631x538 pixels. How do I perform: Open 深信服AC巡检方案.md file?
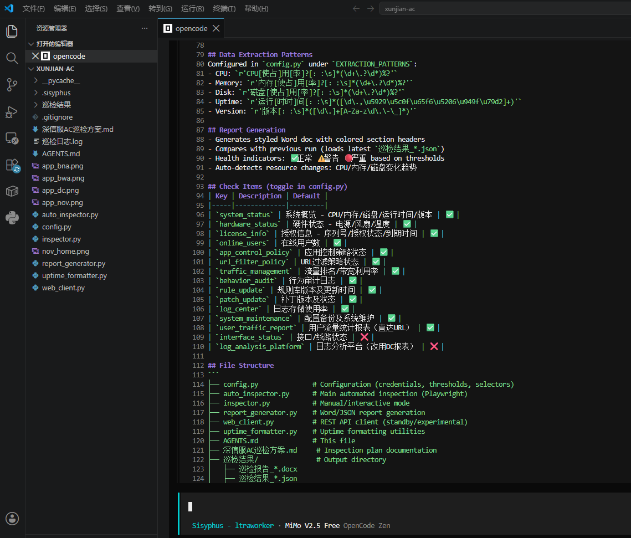(78, 129)
